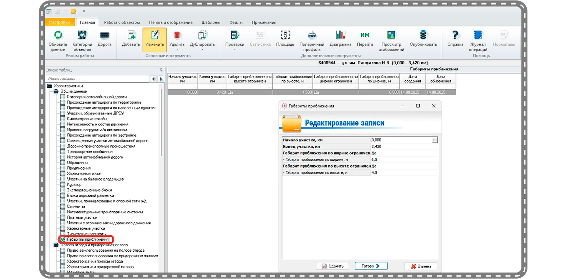Switch to the Работа с объектом tab

(122, 22)
